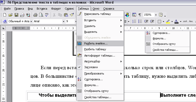Click the Grow Font icon
The width and height of the screenshot is (196, 102).
185,21
